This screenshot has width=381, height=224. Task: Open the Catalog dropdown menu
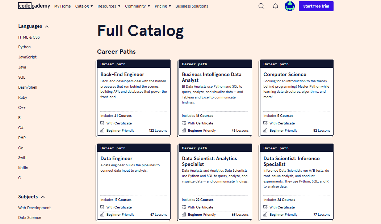[84, 6]
